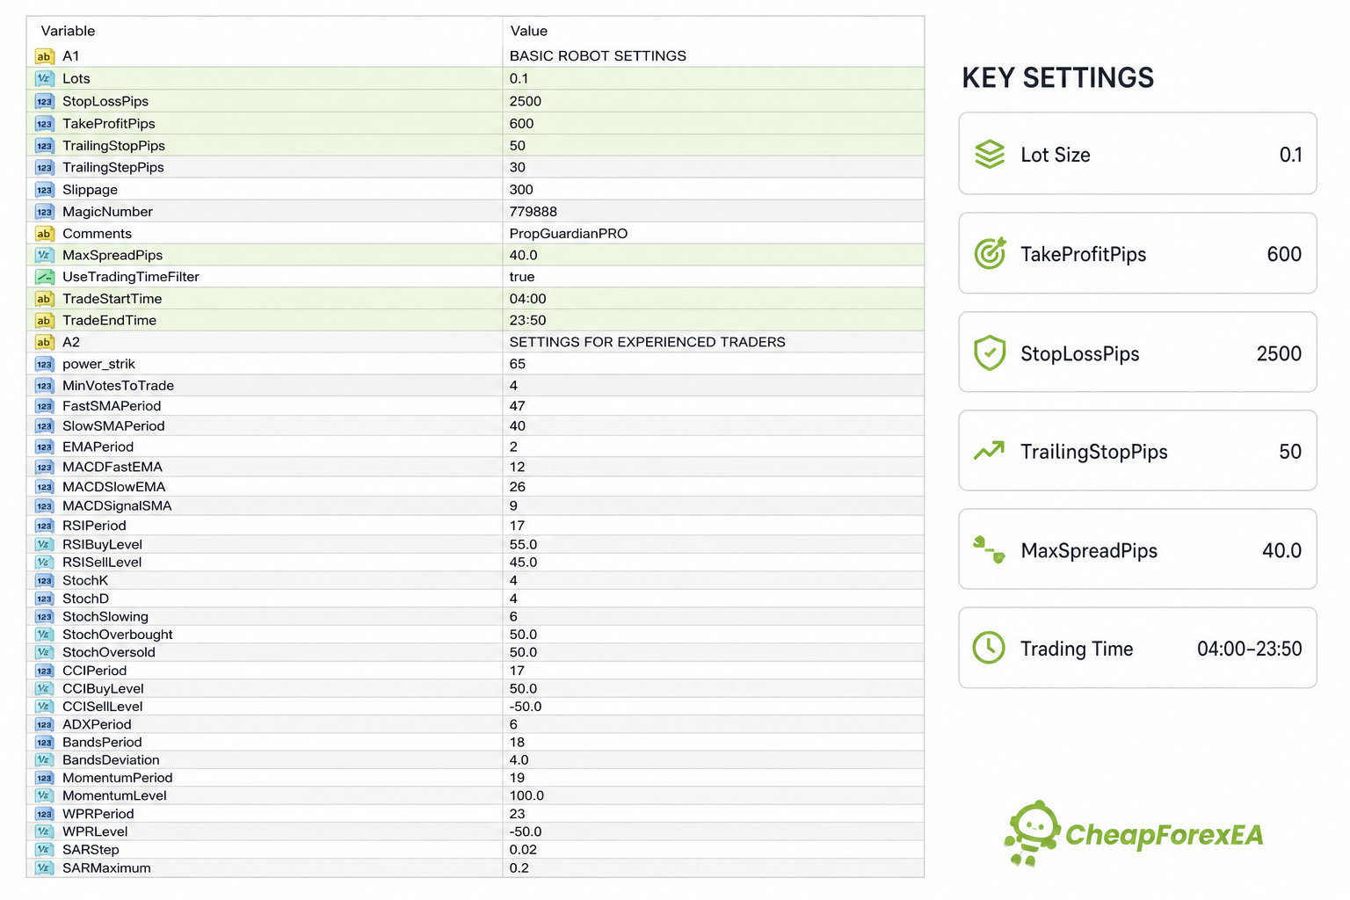Click the MaxSpreadPips spread icon
1350x900 pixels.
[x=990, y=550]
